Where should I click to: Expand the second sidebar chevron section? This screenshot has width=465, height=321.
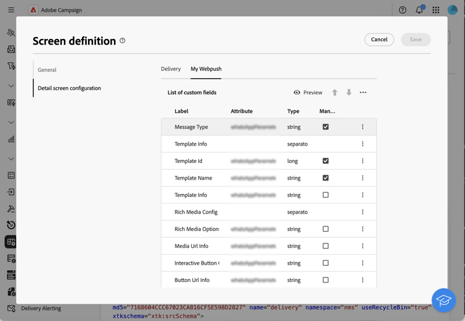11,123
